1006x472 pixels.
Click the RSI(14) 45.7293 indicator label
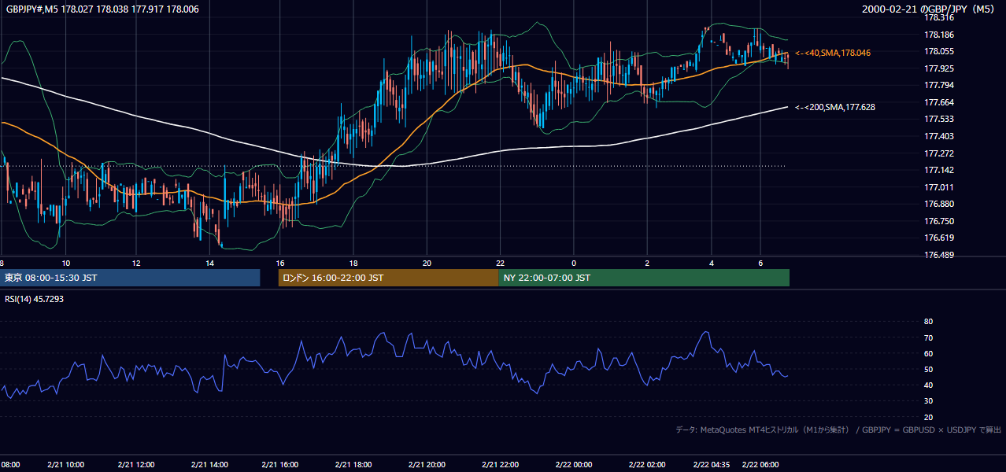35,299
